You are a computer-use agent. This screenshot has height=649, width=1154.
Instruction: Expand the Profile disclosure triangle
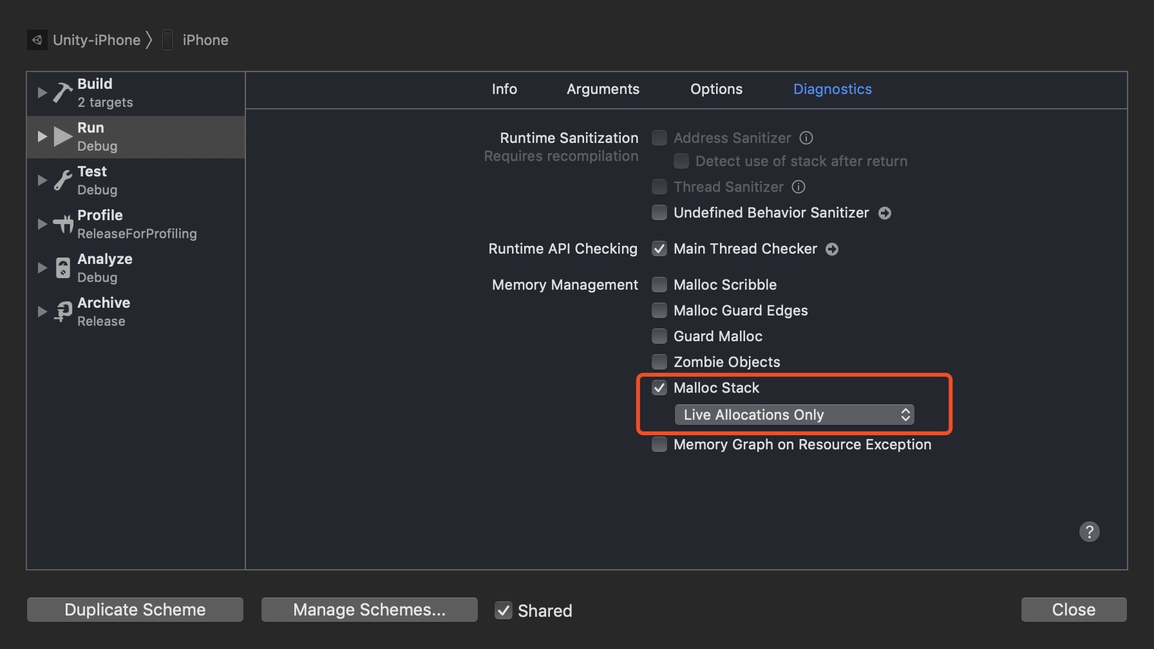coord(42,224)
